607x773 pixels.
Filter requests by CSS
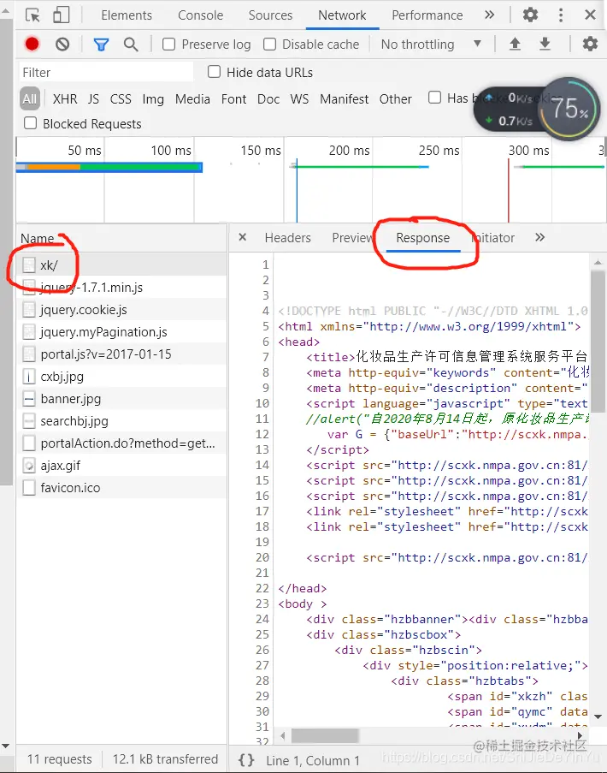tap(121, 99)
